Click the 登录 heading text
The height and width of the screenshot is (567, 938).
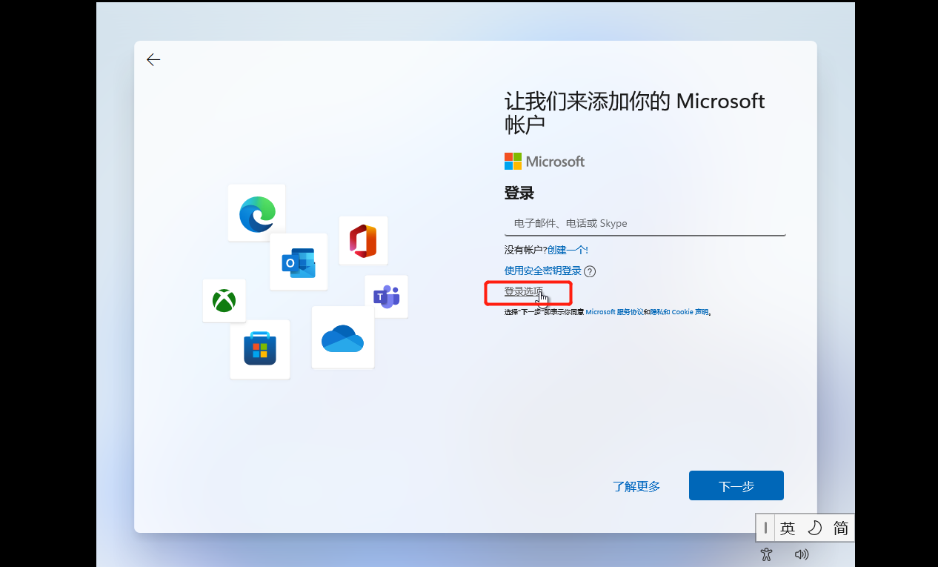tap(519, 193)
